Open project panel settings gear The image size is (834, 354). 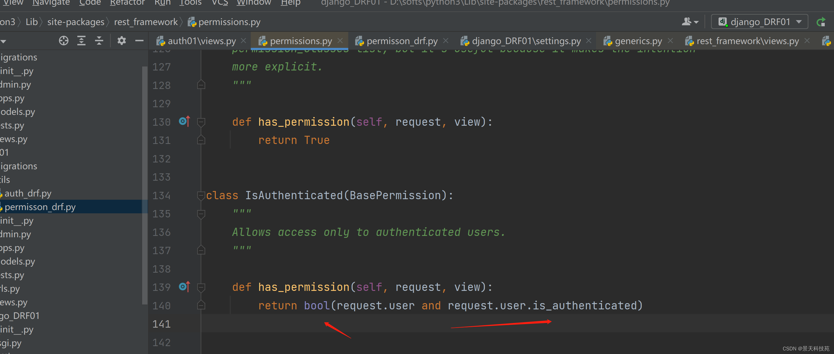tap(122, 41)
